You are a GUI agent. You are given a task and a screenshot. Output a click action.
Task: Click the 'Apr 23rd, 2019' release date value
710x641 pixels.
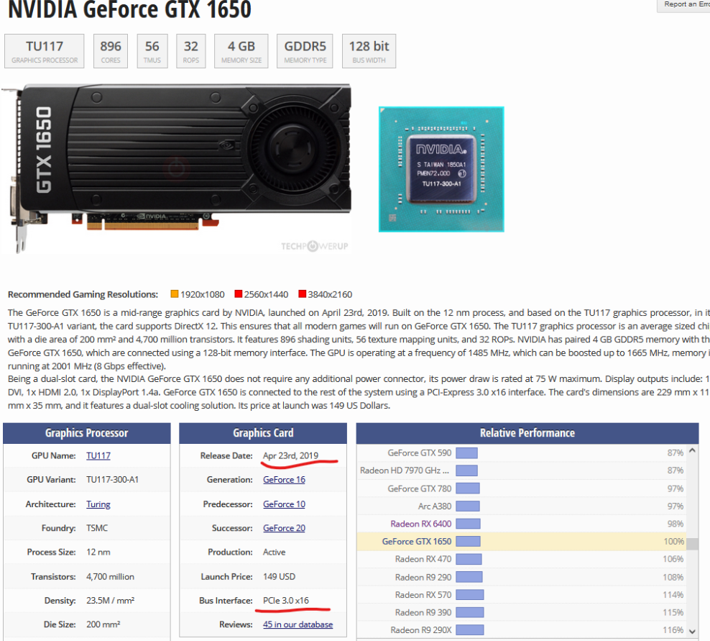pyautogui.click(x=290, y=455)
